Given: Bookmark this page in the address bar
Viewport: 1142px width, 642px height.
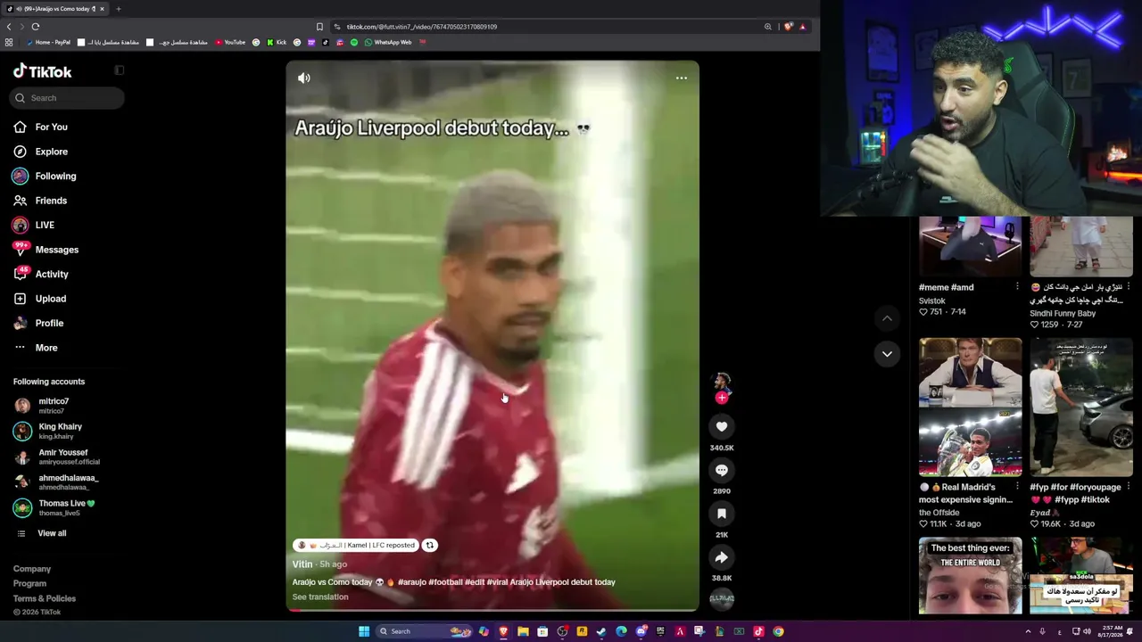Looking at the screenshot, I should [319, 27].
